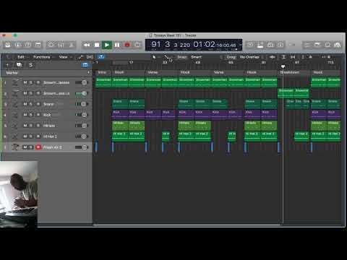Open Media Browser icon at far right
Screen dimensions: 347x260
[338, 45]
